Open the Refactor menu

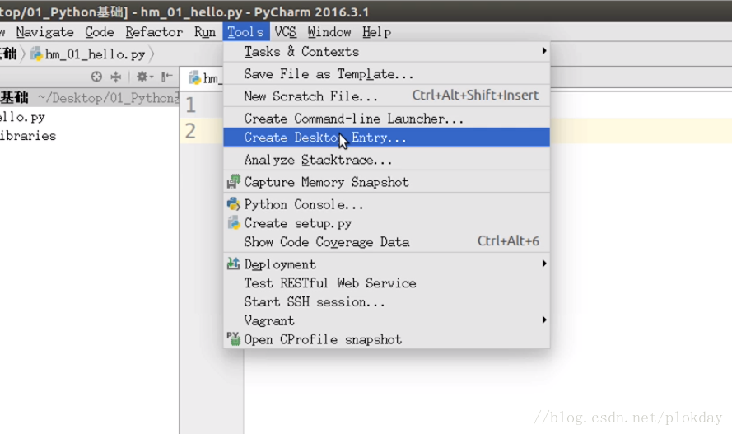click(154, 32)
